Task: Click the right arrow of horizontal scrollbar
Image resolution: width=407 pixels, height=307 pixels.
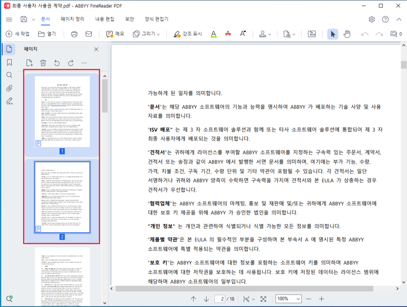Action: pos(397,289)
